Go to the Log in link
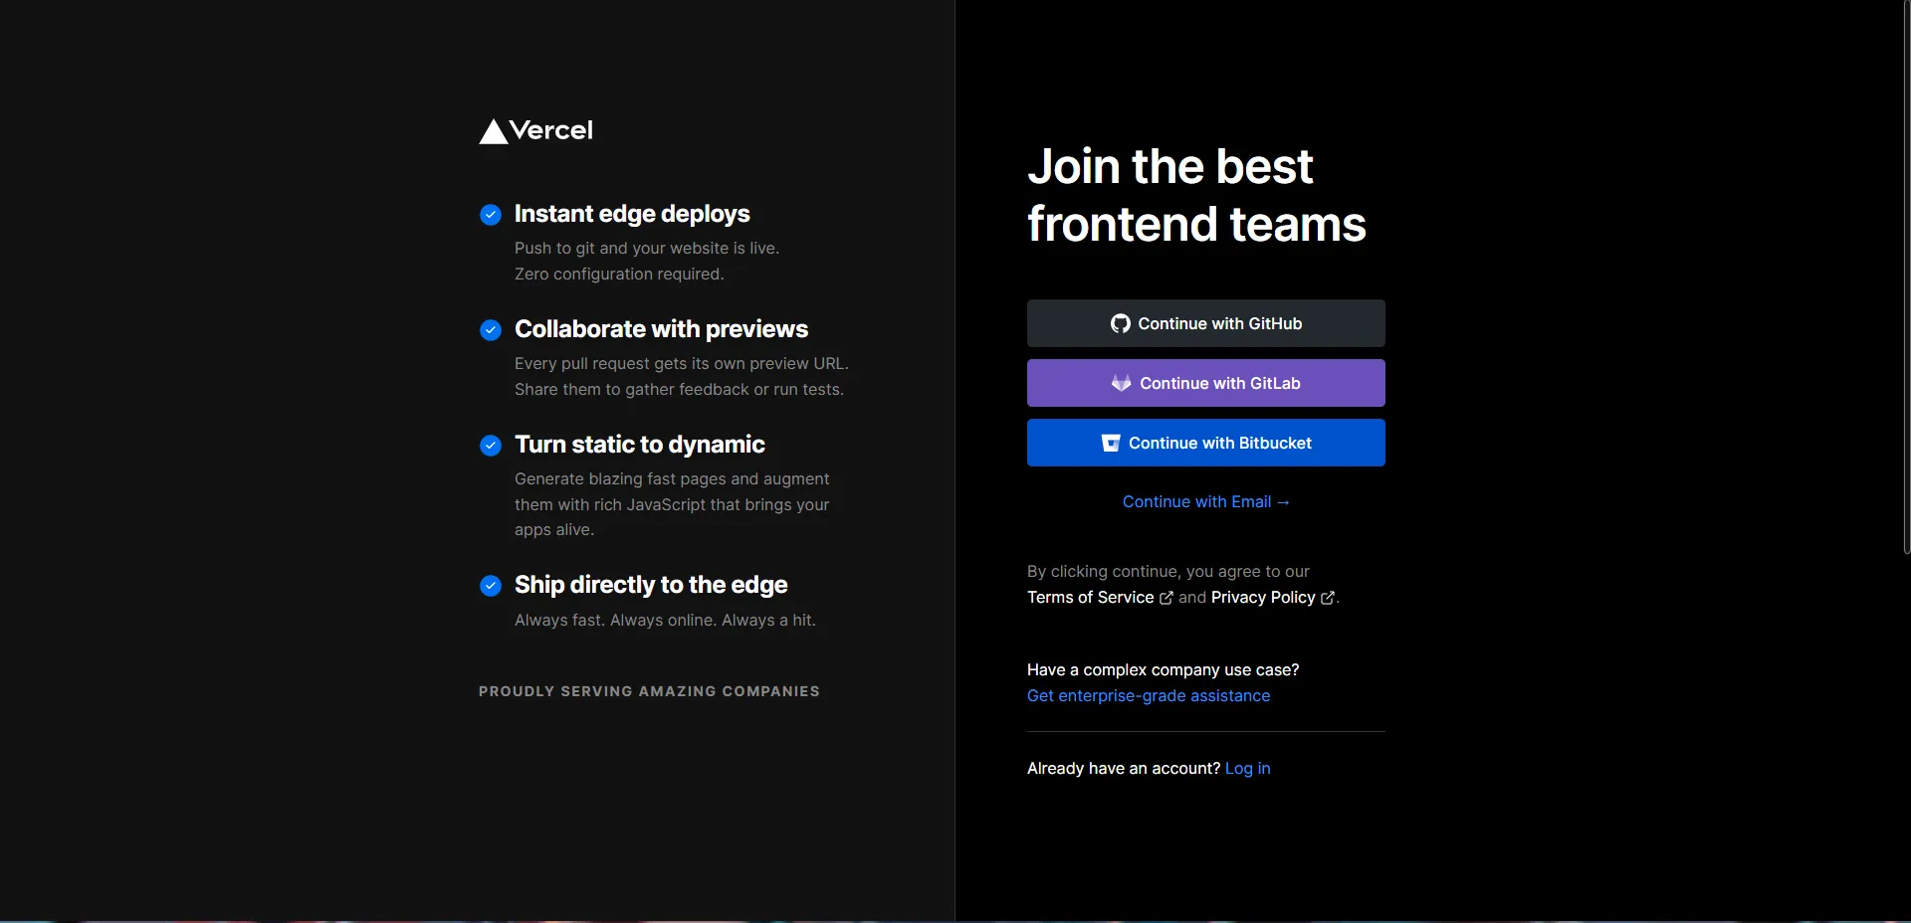This screenshot has height=923, width=1911. (1247, 769)
